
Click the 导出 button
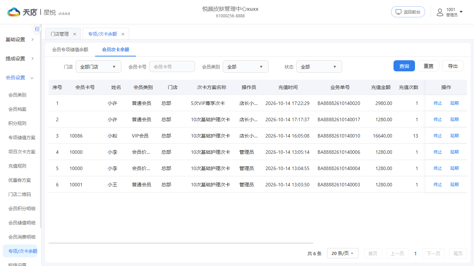[x=453, y=66]
